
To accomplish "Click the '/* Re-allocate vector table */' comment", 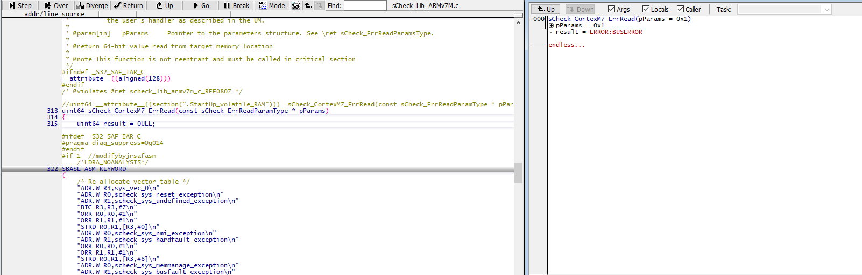I will [x=133, y=182].
